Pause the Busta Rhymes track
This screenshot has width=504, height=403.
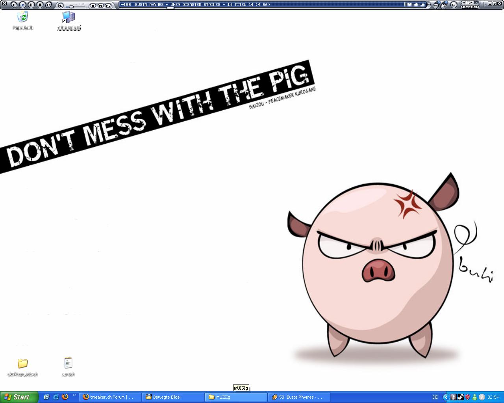point(31,5)
